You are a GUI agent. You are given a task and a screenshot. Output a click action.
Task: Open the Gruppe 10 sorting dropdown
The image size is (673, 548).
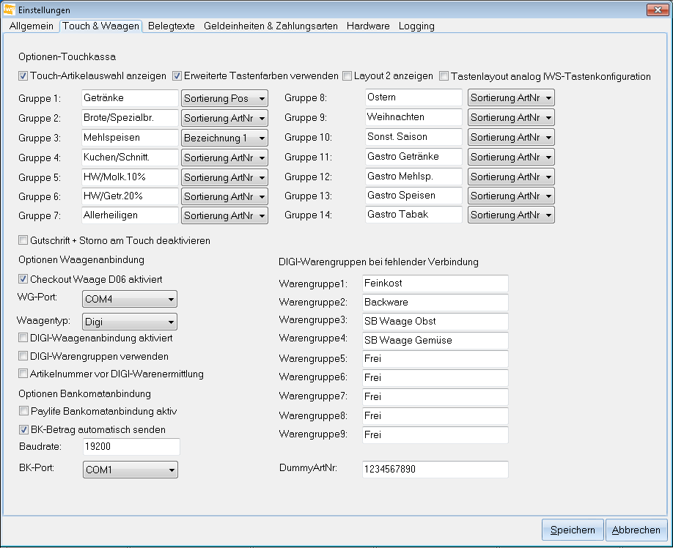click(x=511, y=137)
